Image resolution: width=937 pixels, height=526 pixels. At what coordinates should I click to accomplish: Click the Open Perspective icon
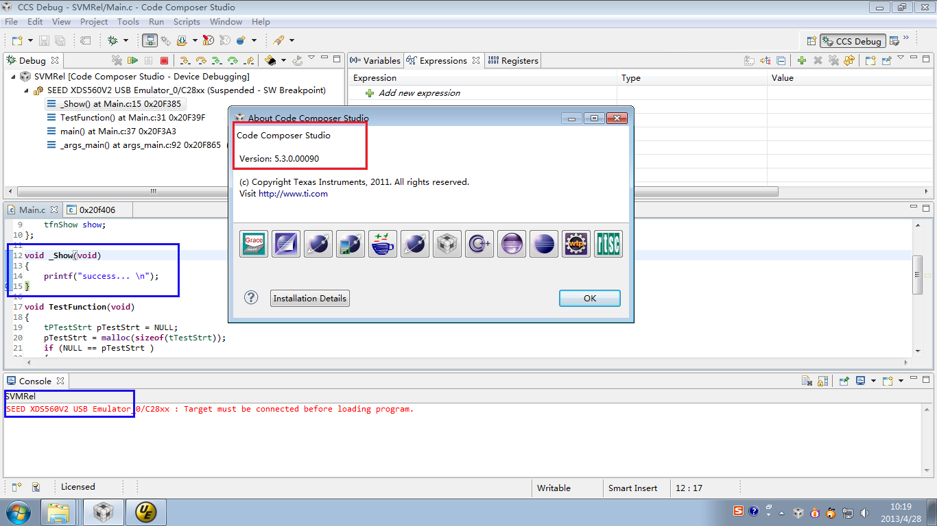click(811, 41)
